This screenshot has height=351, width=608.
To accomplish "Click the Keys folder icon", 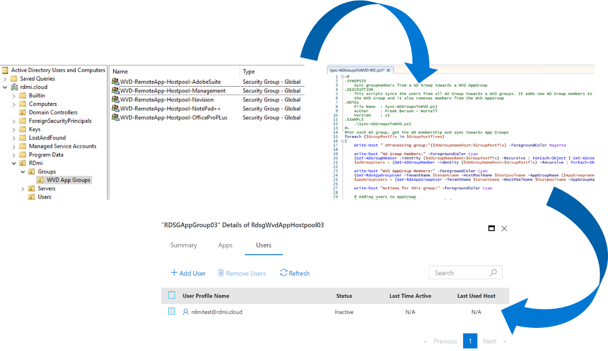I will click(23, 129).
